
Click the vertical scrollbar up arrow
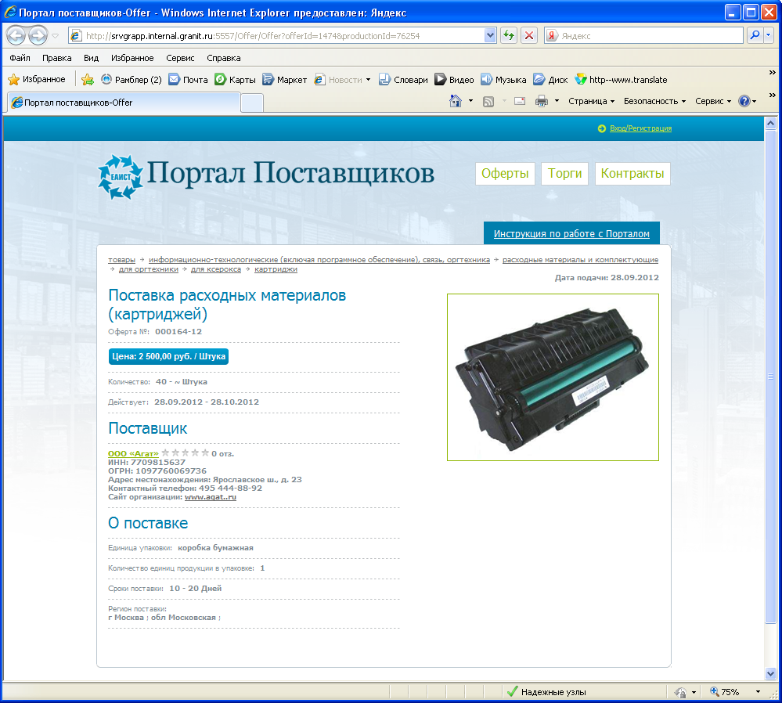[770, 123]
